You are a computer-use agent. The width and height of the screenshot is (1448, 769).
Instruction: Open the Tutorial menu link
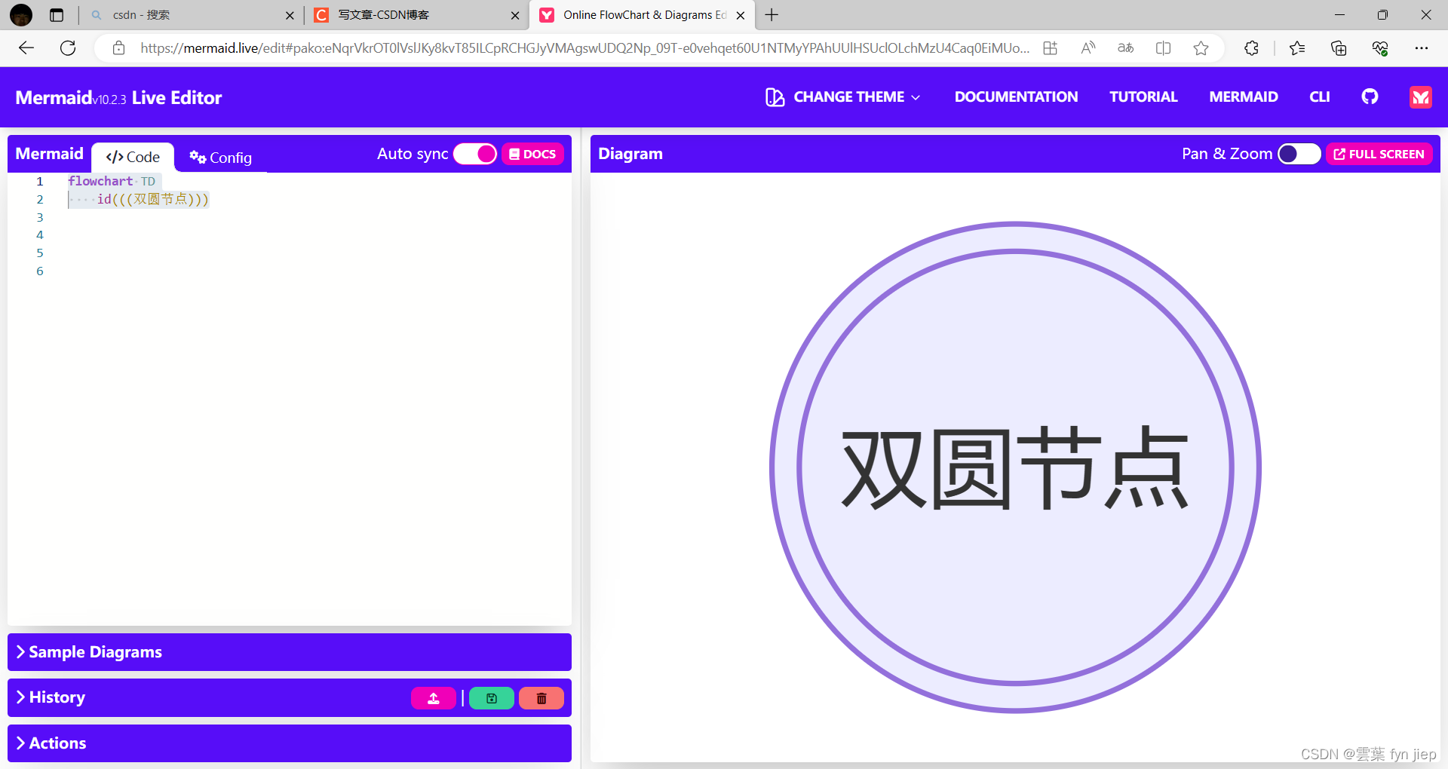(x=1143, y=97)
